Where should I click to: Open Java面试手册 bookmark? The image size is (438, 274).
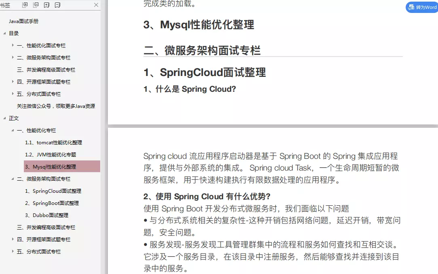[24, 21]
